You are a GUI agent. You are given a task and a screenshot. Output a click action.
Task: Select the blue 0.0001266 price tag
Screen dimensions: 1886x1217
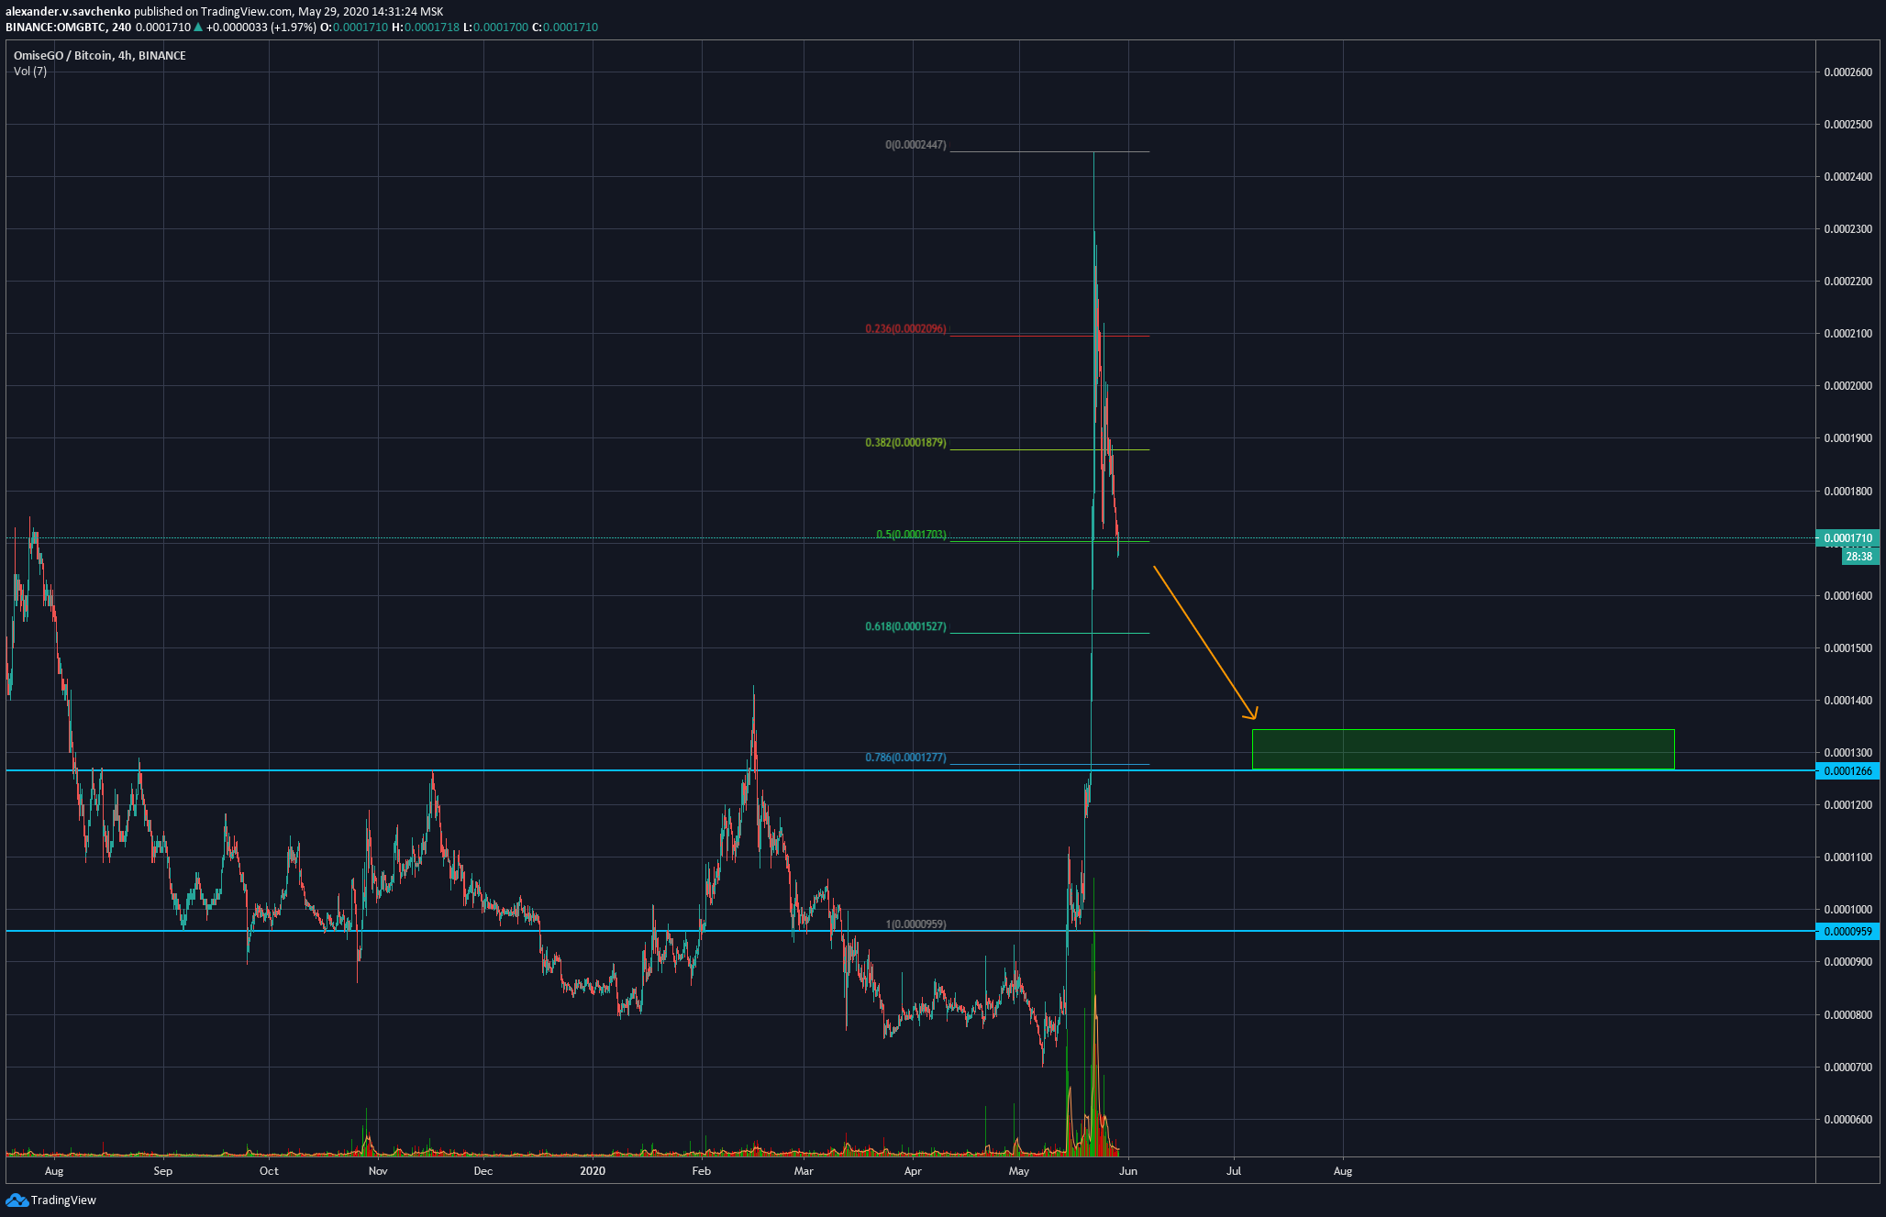click(1847, 771)
